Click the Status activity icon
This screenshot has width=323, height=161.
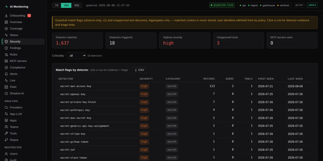(x=6, y=35)
